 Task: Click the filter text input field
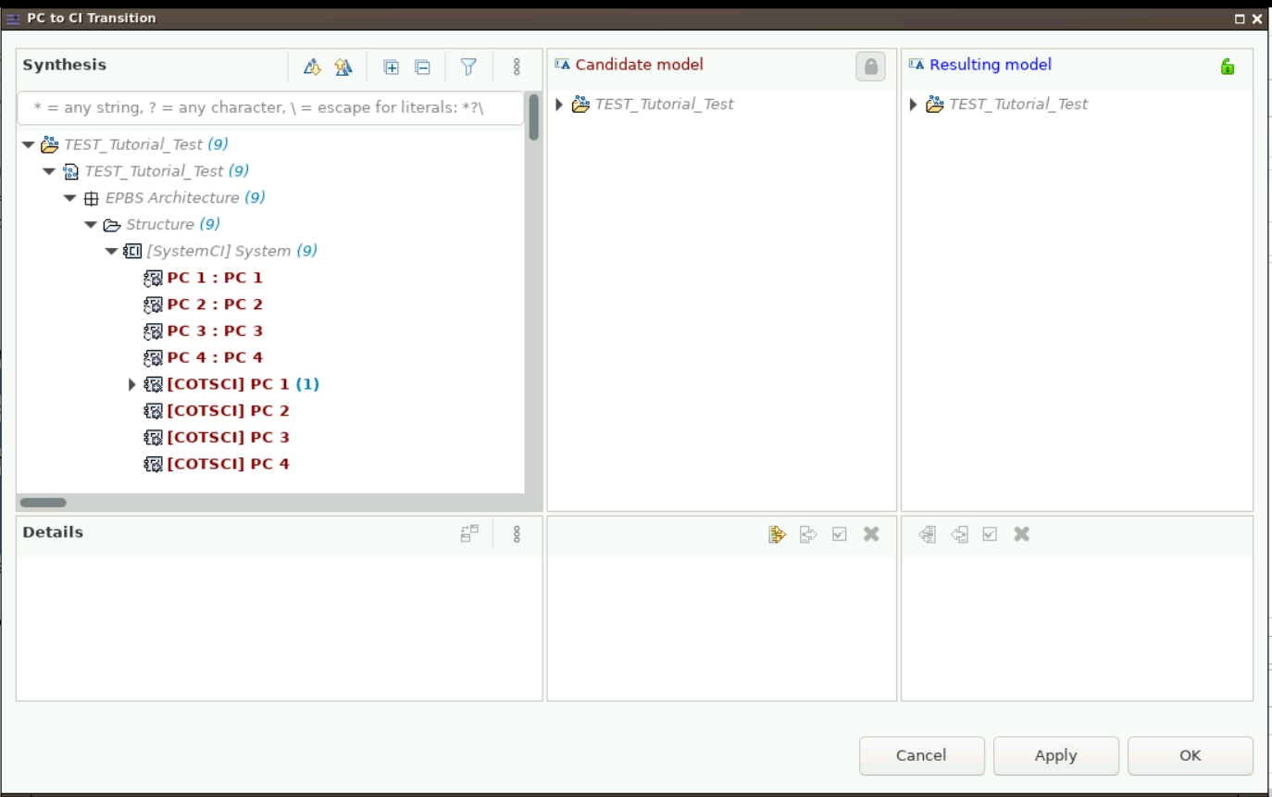pos(270,107)
